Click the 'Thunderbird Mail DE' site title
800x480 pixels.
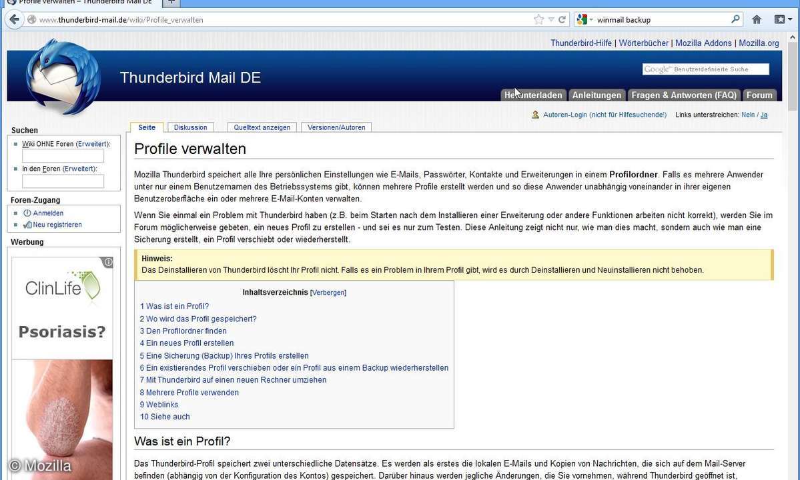click(190, 77)
